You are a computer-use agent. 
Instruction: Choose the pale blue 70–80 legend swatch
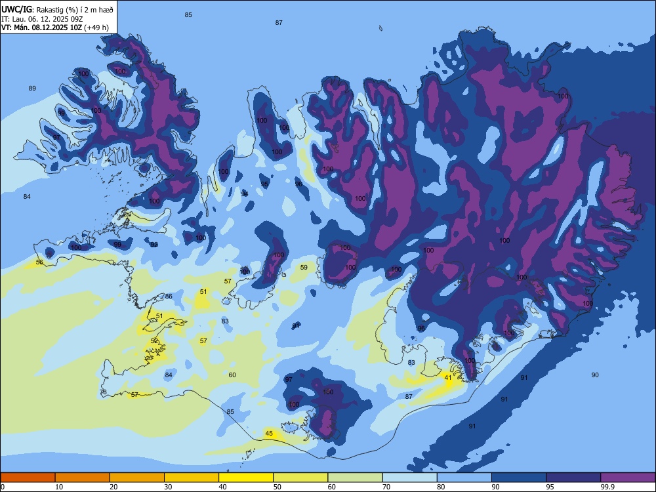409,478
